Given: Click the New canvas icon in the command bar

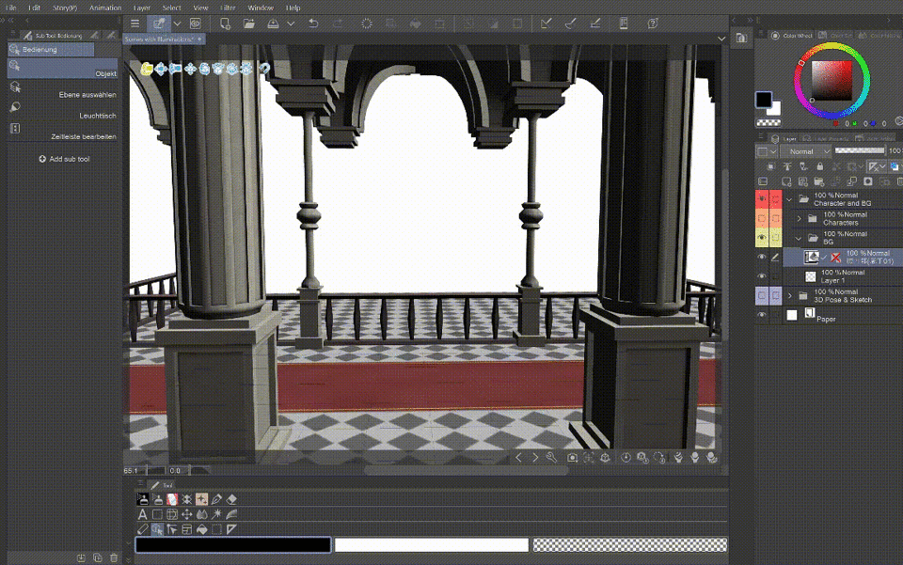Looking at the screenshot, I should pyautogui.click(x=225, y=24).
